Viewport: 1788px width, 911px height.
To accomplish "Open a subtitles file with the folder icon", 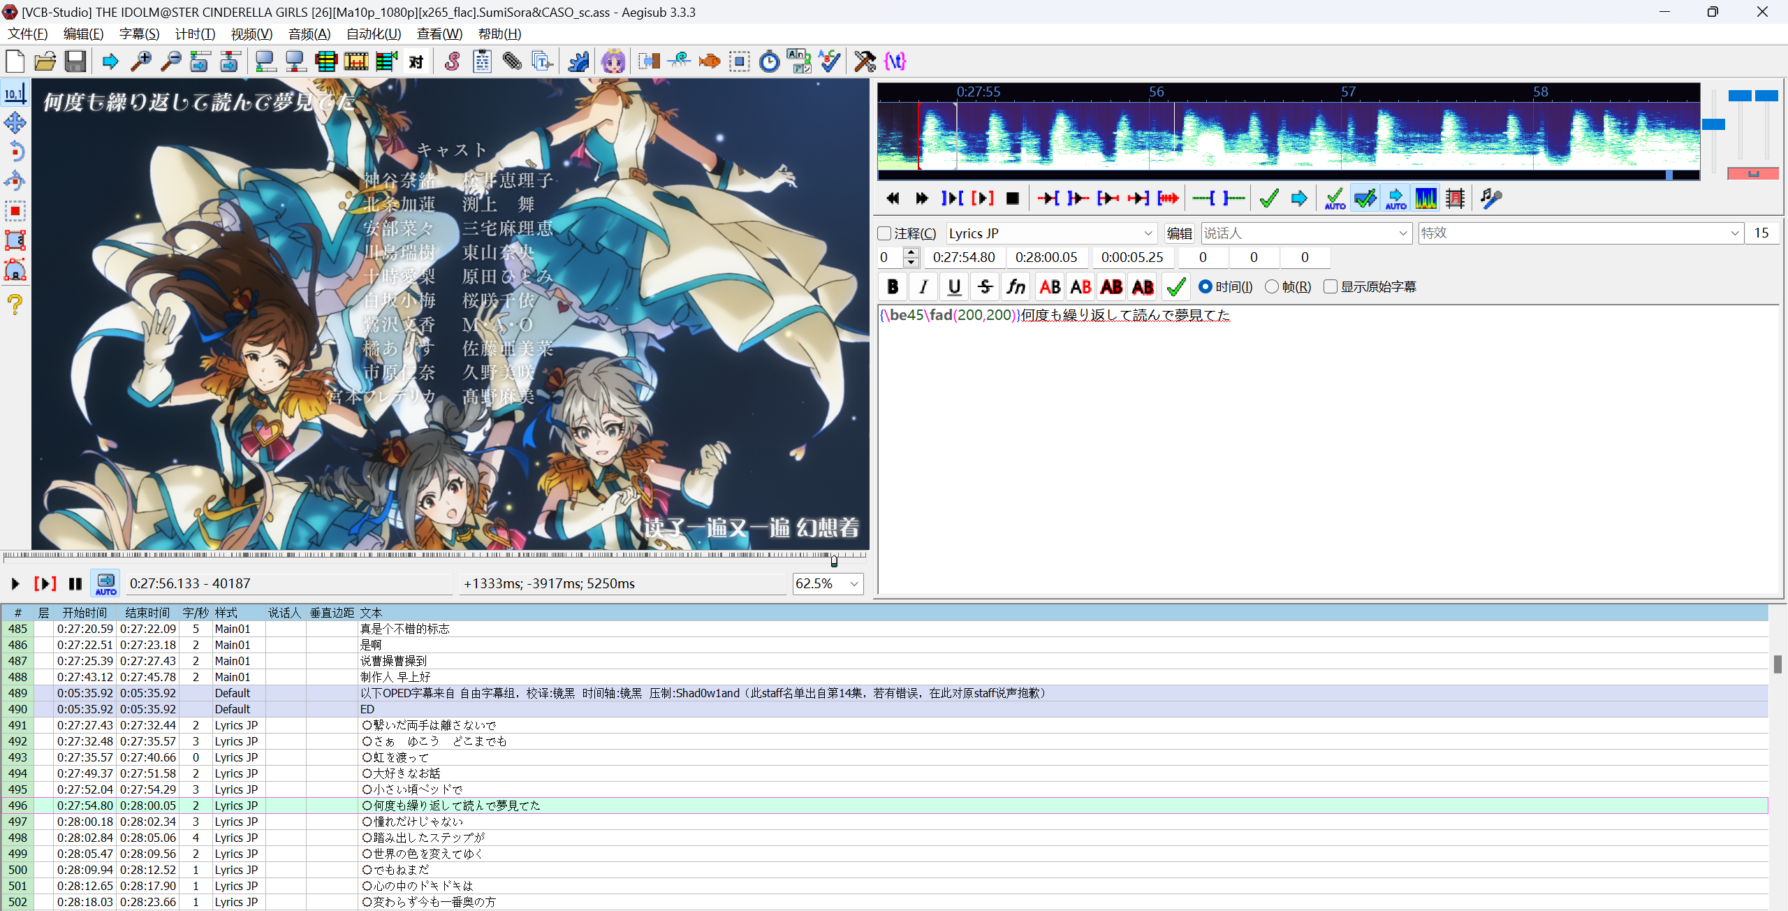I will pyautogui.click(x=45, y=61).
